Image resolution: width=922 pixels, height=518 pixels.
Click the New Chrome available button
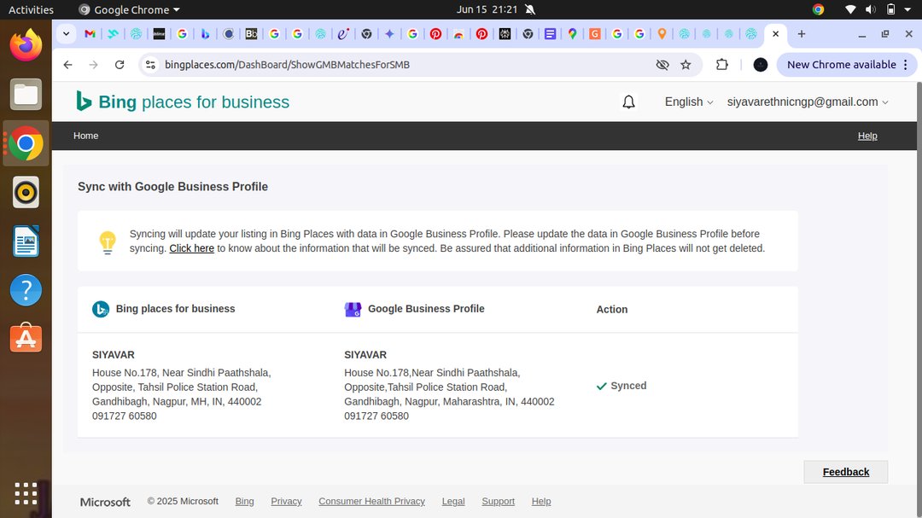click(x=842, y=65)
